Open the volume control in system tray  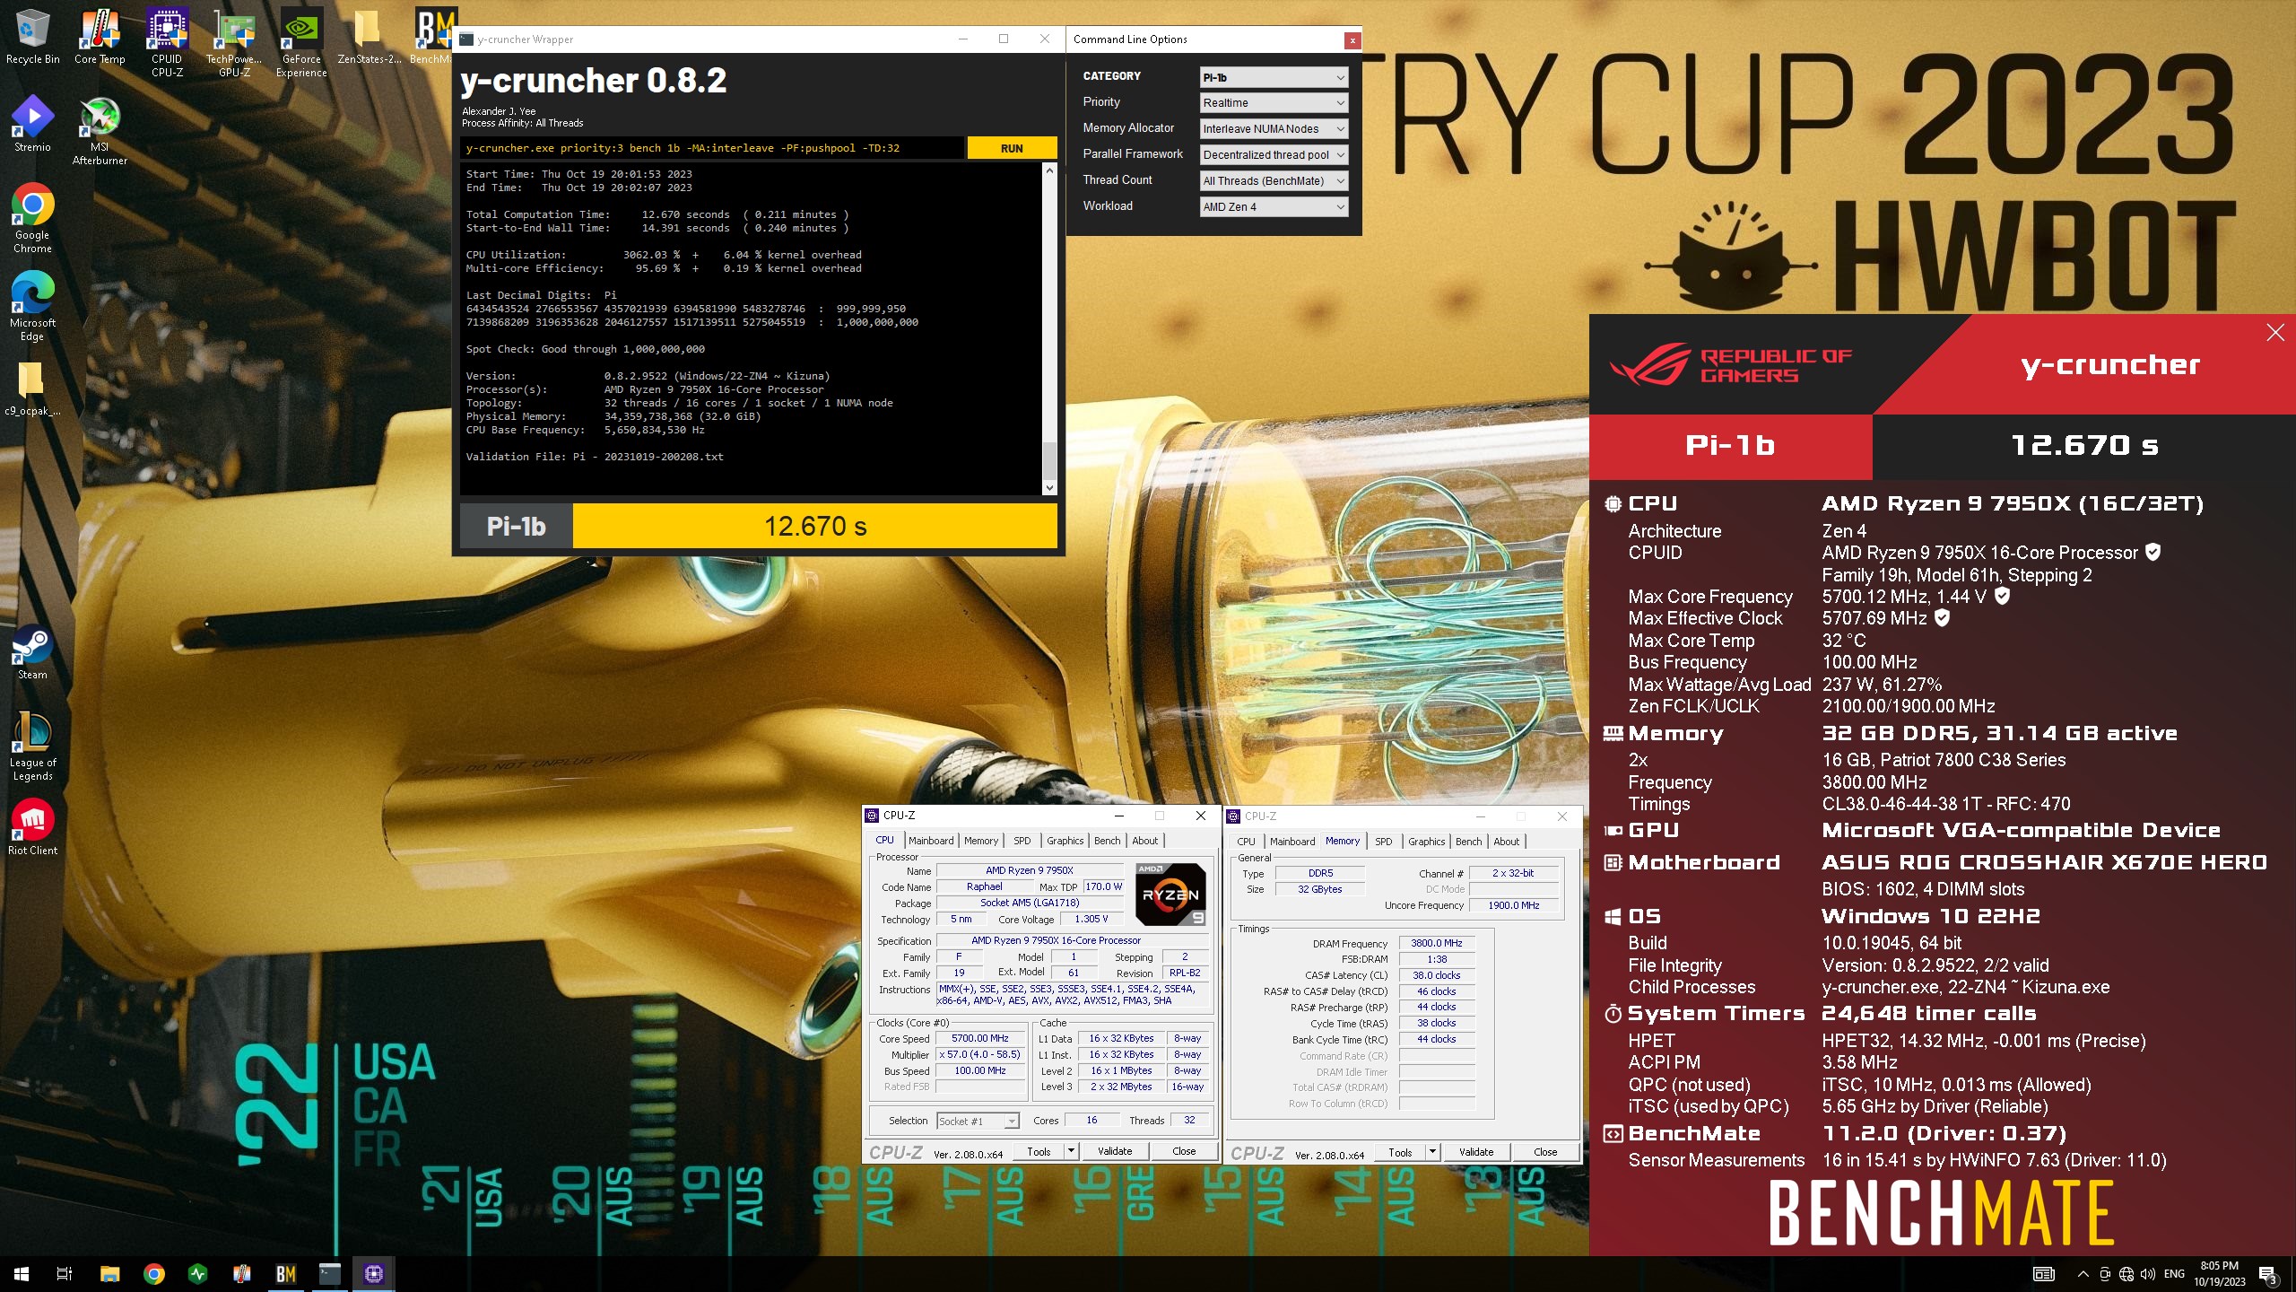click(x=2147, y=1274)
